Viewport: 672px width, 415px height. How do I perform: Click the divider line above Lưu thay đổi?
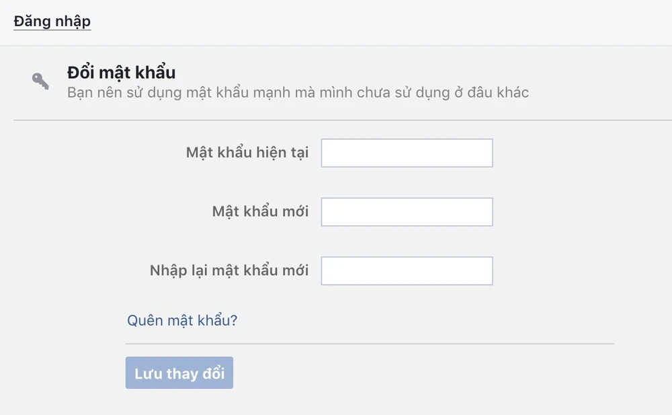tap(370, 344)
